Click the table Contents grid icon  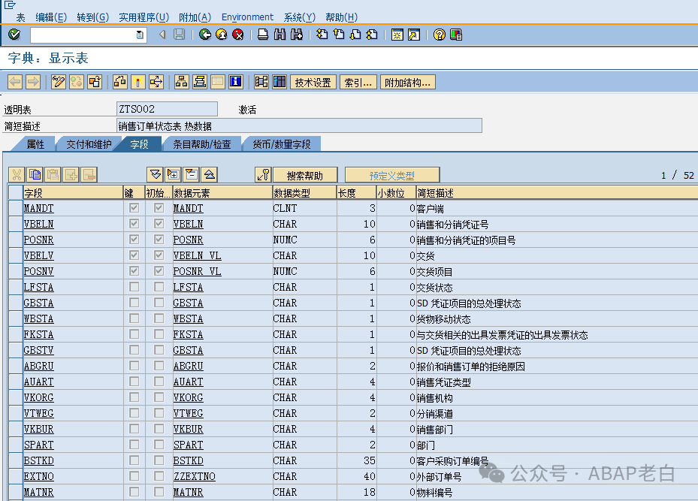pos(279,82)
